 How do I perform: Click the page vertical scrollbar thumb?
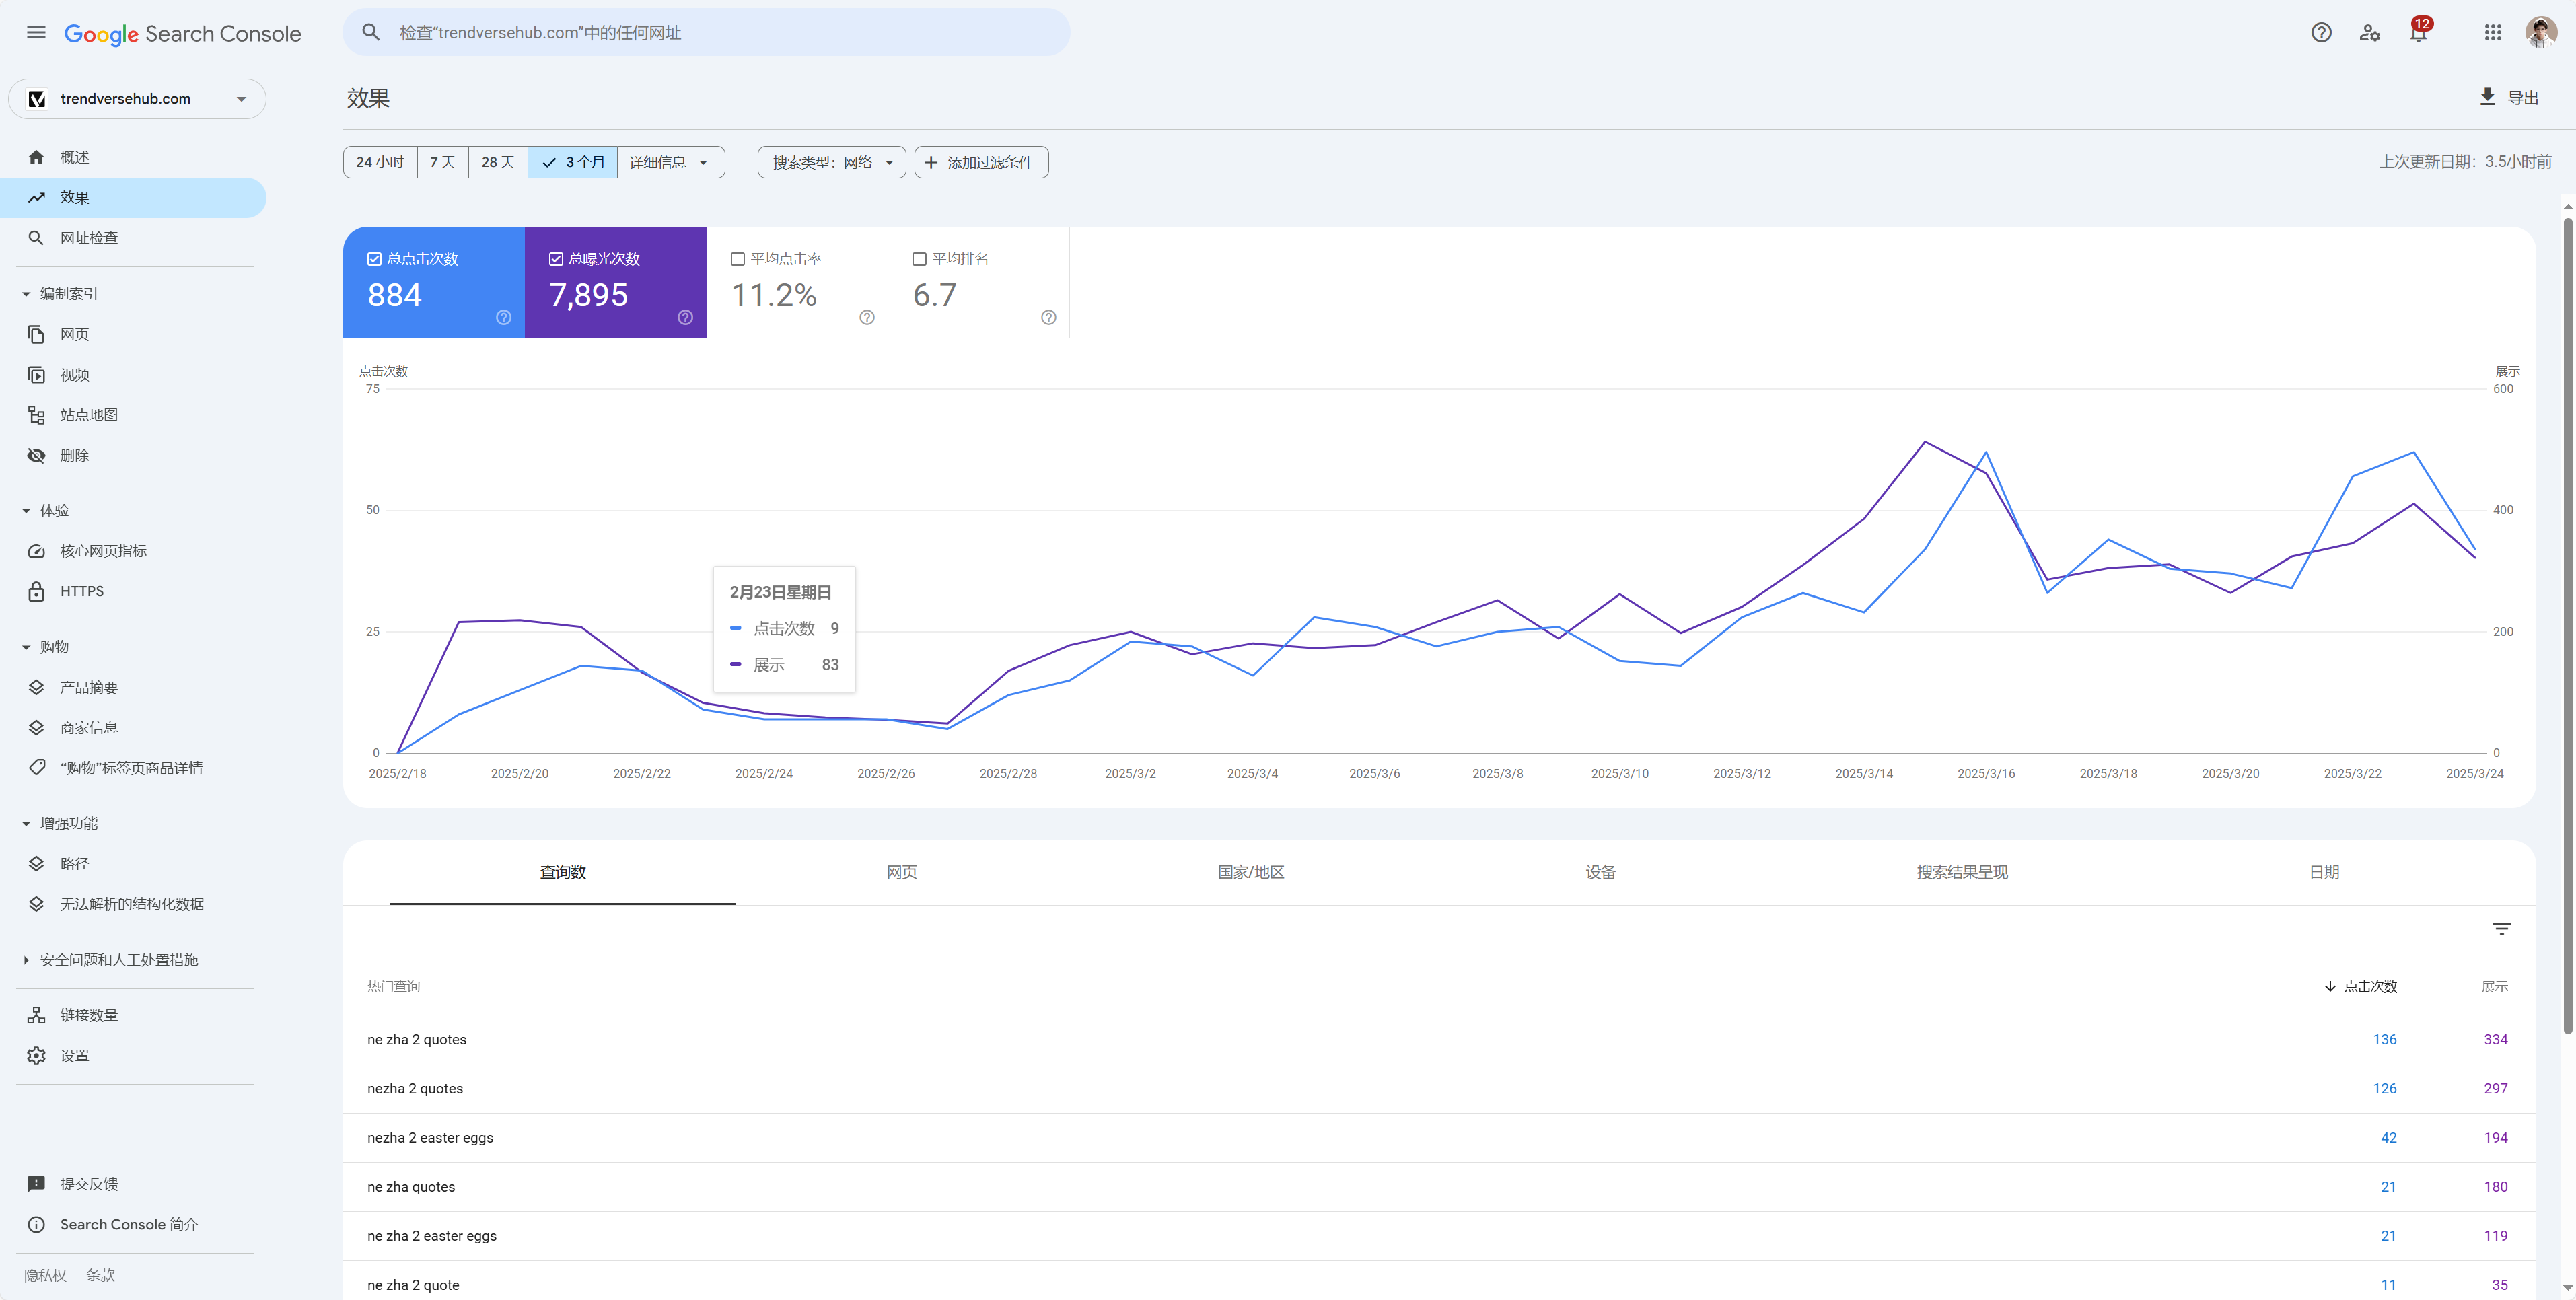(x=2567, y=625)
